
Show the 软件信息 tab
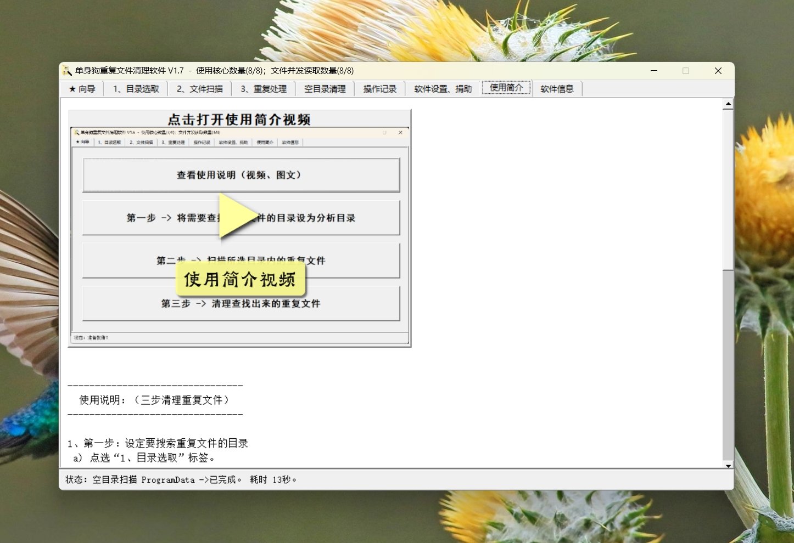[x=557, y=89]
